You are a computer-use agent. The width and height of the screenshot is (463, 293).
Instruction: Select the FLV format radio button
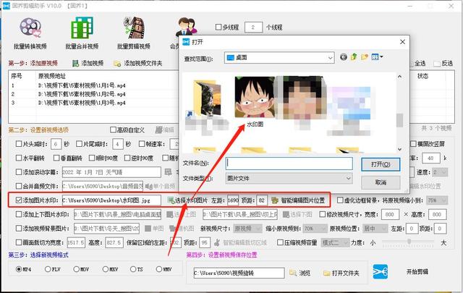(48, 269)
